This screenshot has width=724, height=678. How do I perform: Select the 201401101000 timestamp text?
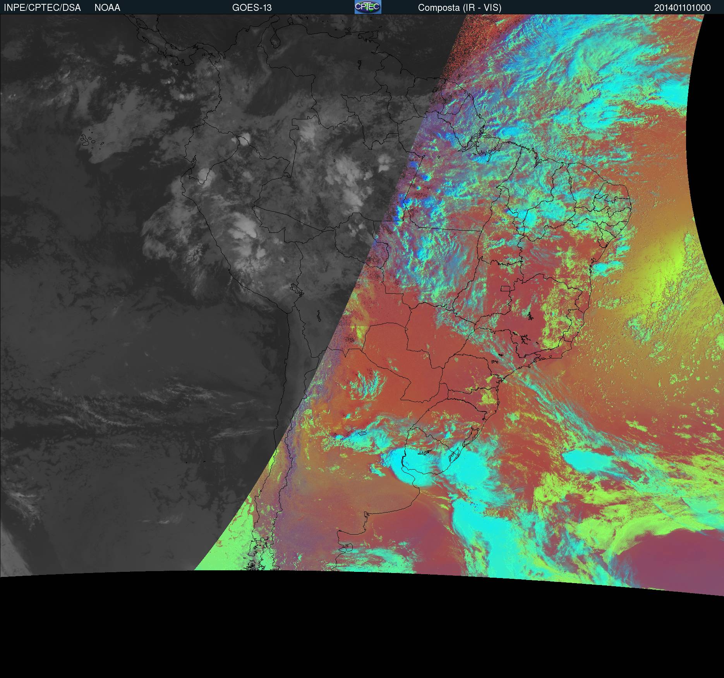683,8
